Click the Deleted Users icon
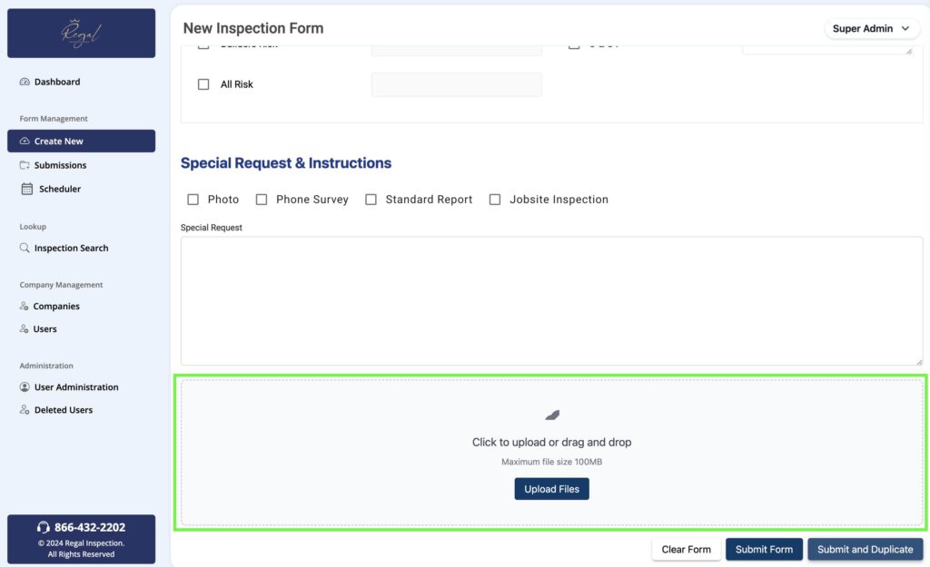This screenshot has height=567, width=930. click(x=25, y=410)
